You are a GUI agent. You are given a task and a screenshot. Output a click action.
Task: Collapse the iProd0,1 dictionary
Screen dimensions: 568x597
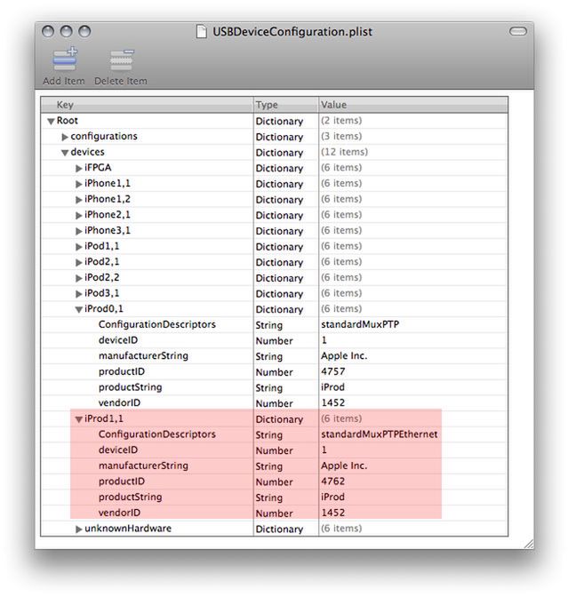pos(79,309)
